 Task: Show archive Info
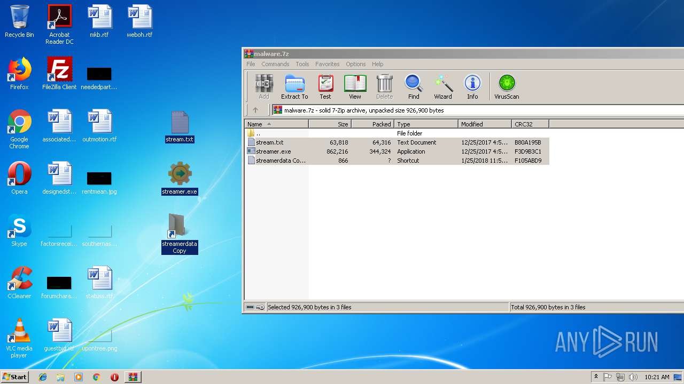point(472,87)
